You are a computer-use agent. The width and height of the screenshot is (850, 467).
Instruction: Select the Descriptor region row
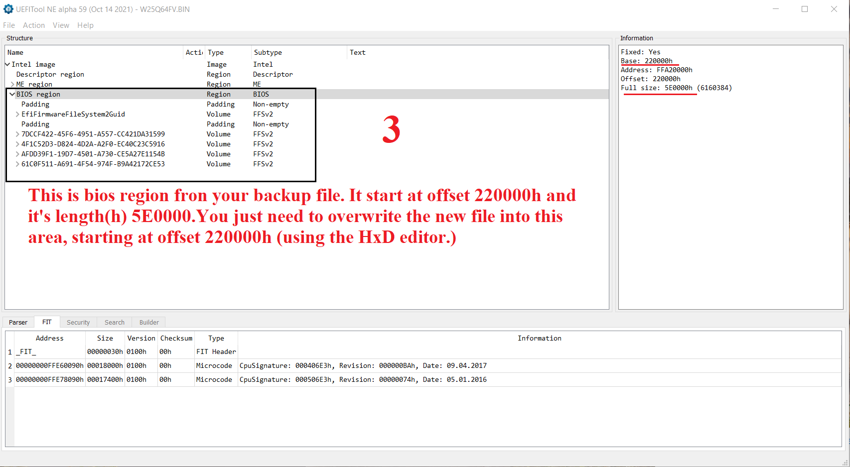point(307,74)
